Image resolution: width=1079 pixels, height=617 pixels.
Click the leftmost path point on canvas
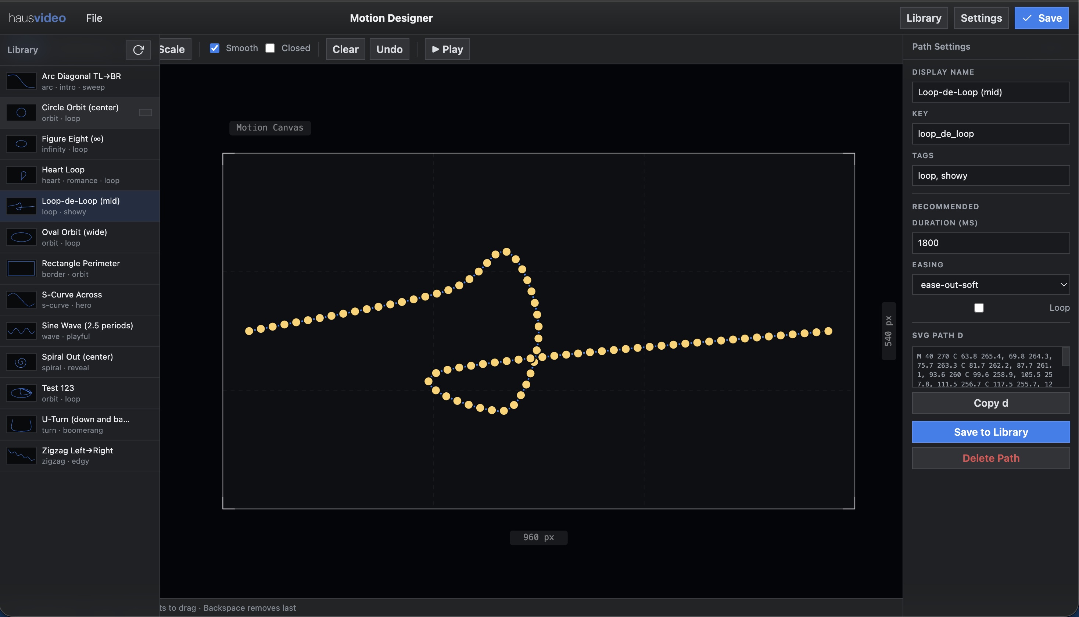[x=249, y=331]
